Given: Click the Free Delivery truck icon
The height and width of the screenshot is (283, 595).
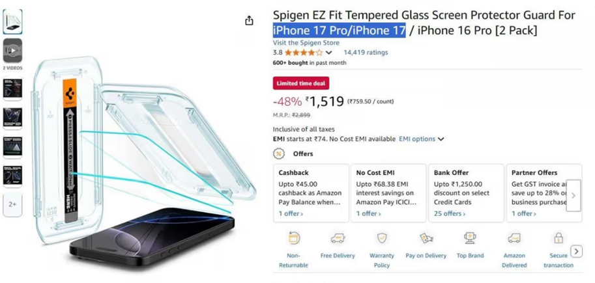Looking at the screenshot, I should 338,238.
